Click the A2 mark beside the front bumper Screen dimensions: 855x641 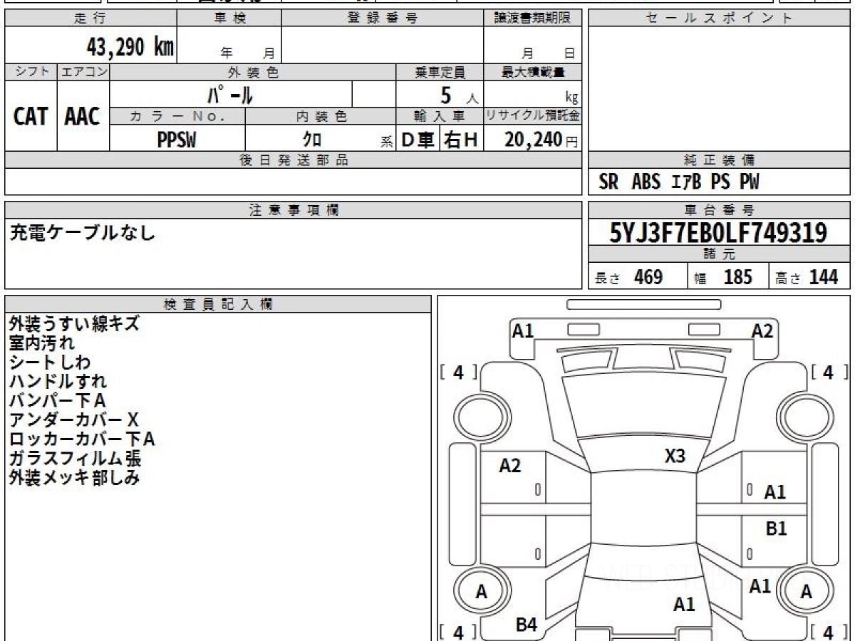tap(762, 330)
